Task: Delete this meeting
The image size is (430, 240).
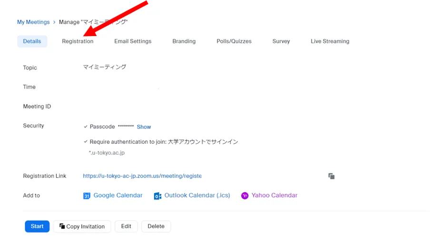Action: (156, 226)
